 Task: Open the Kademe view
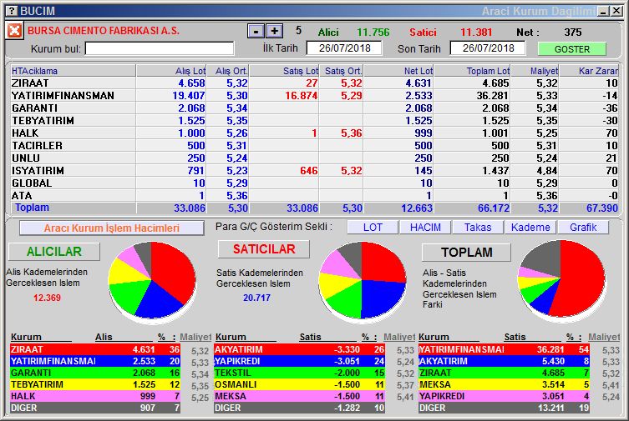click(x=530, y=228)
